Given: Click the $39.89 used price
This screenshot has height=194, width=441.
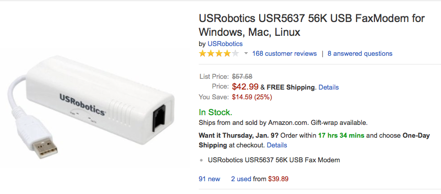Looking at the screenshot, I should coord(278,179).
